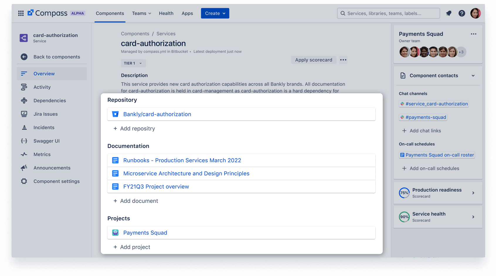Image resolution: width=496 pixels, height=276 pixels.
Task: Open the Create dropdown button
Action: pyautogui.click(x=215, y=13)
